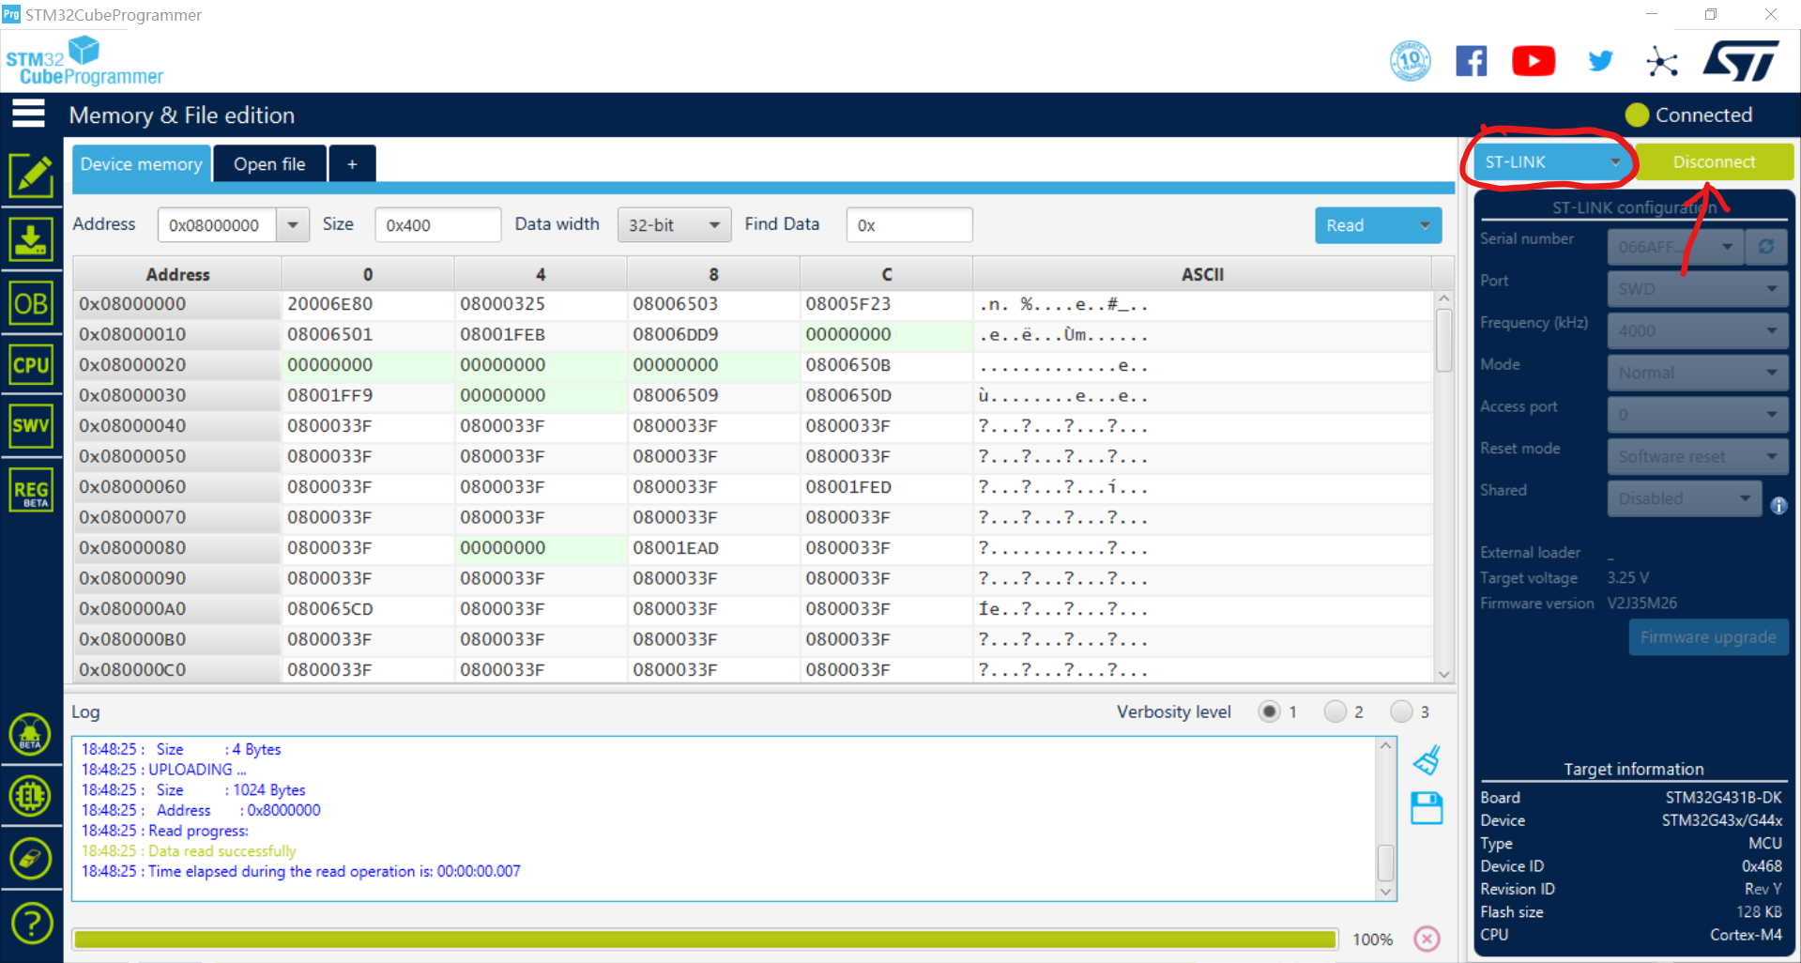
Task: Select verbosity level 1
Action: pos(1269,711)
